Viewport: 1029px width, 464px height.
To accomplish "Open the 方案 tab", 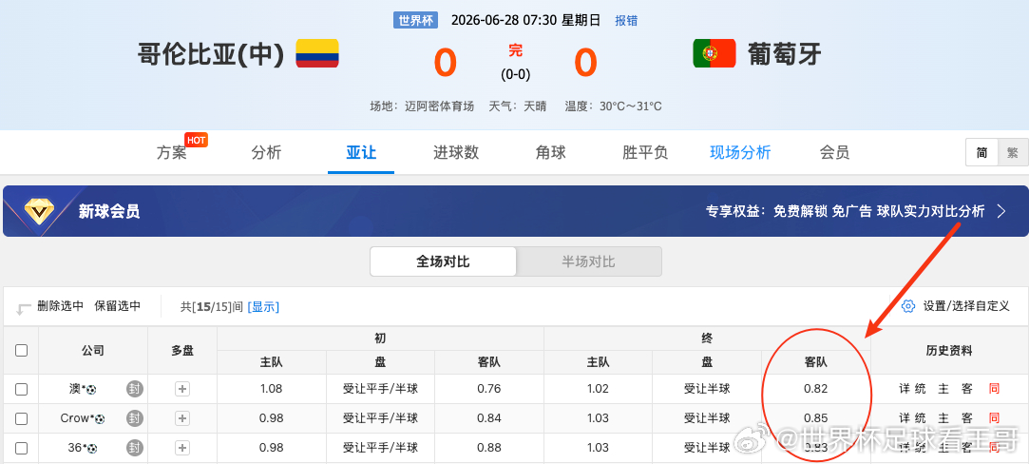I will [x=172, y=153].
